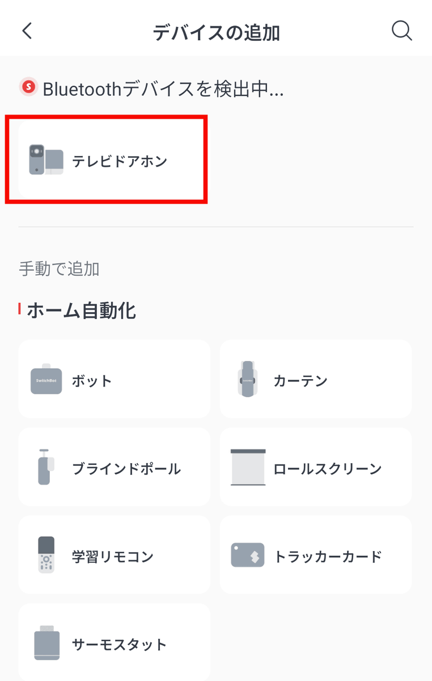432x681 pixels.
Task: Tap the SwitchBot Bot device icon
Action: [x=46, y=380]
